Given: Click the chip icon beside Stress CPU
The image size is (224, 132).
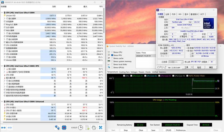Looking at the screenshot, I should tap(109, 52).
